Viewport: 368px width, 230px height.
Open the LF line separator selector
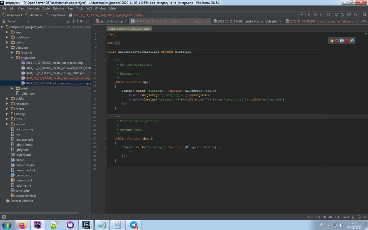(x=318, y=217)
